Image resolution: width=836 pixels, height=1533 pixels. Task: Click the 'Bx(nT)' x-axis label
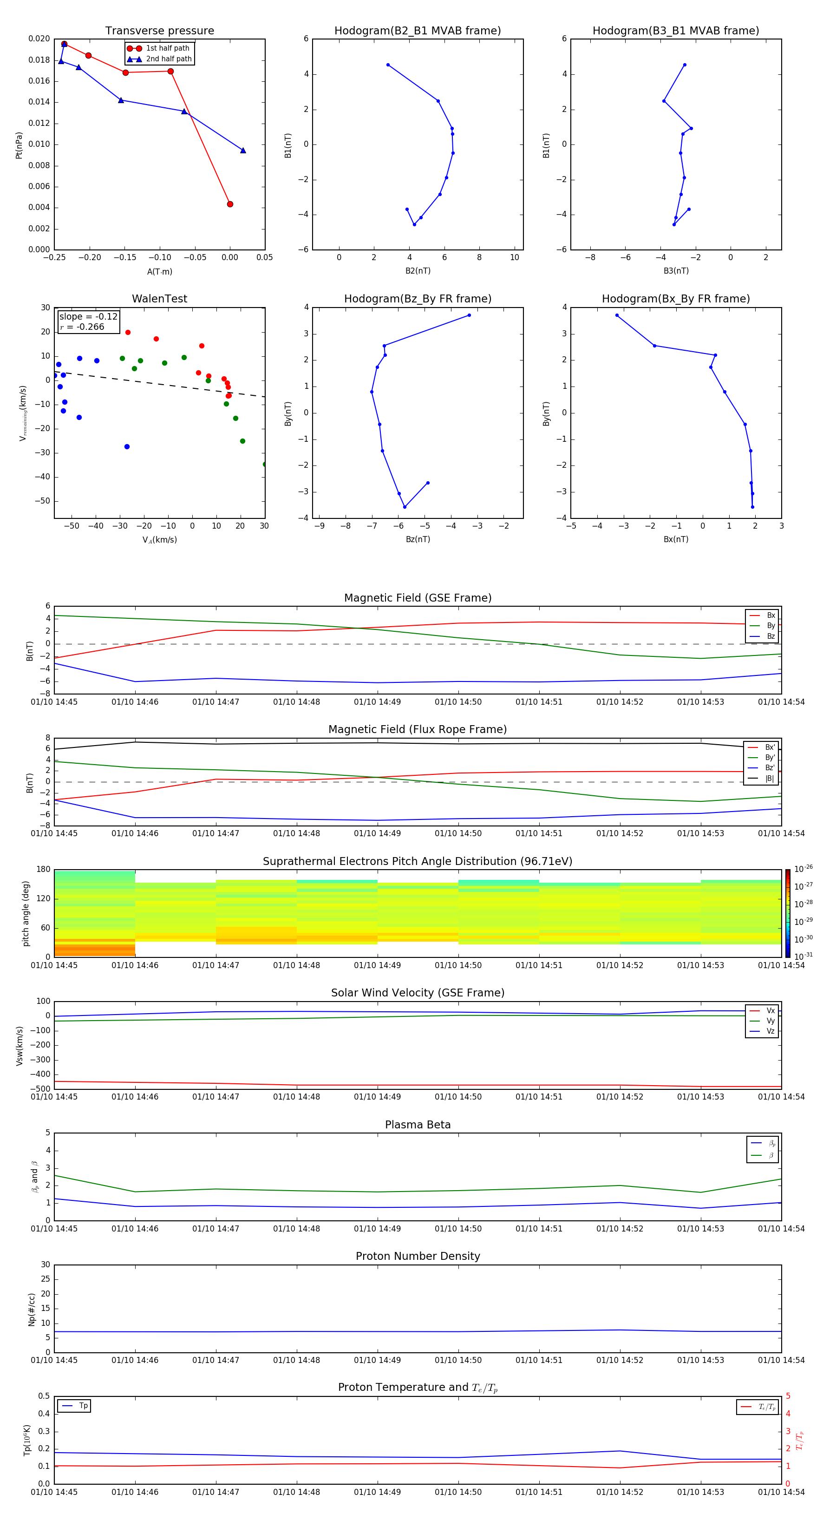(676, 539)
